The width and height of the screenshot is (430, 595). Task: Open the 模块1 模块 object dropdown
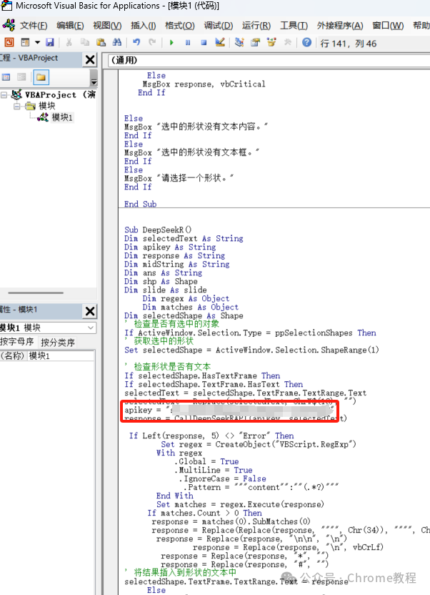91,328
